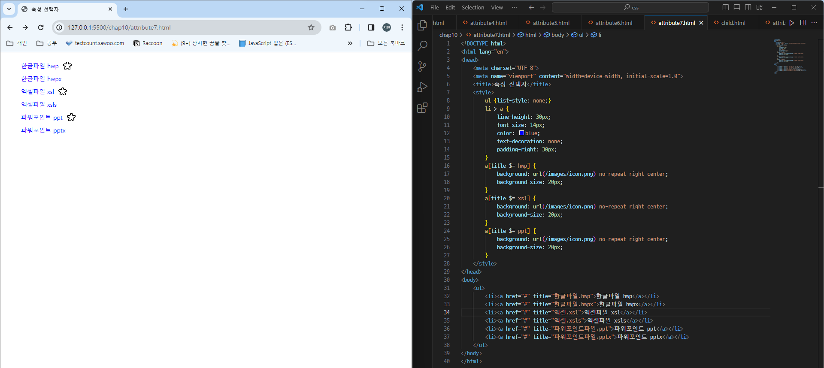Go forward in VS Code navigation history
This screenshot has height=368, width=824.
coord(543,7)
